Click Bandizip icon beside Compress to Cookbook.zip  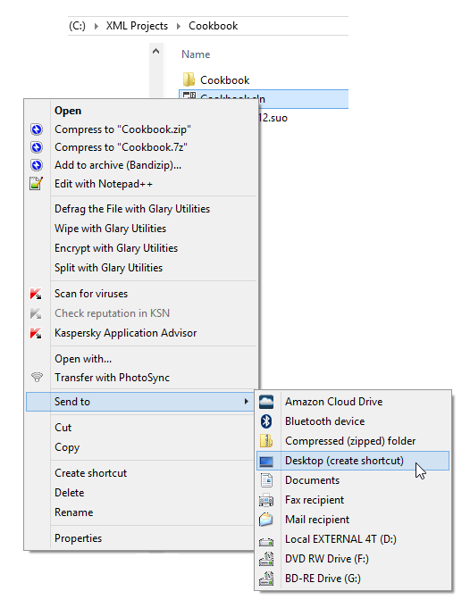point(37,129)
